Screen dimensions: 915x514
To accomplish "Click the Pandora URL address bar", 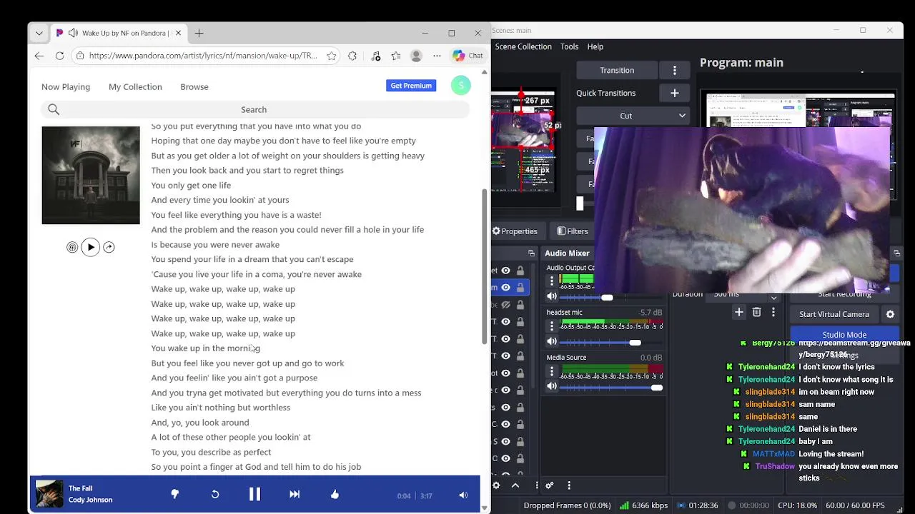I will click(202, 56).
